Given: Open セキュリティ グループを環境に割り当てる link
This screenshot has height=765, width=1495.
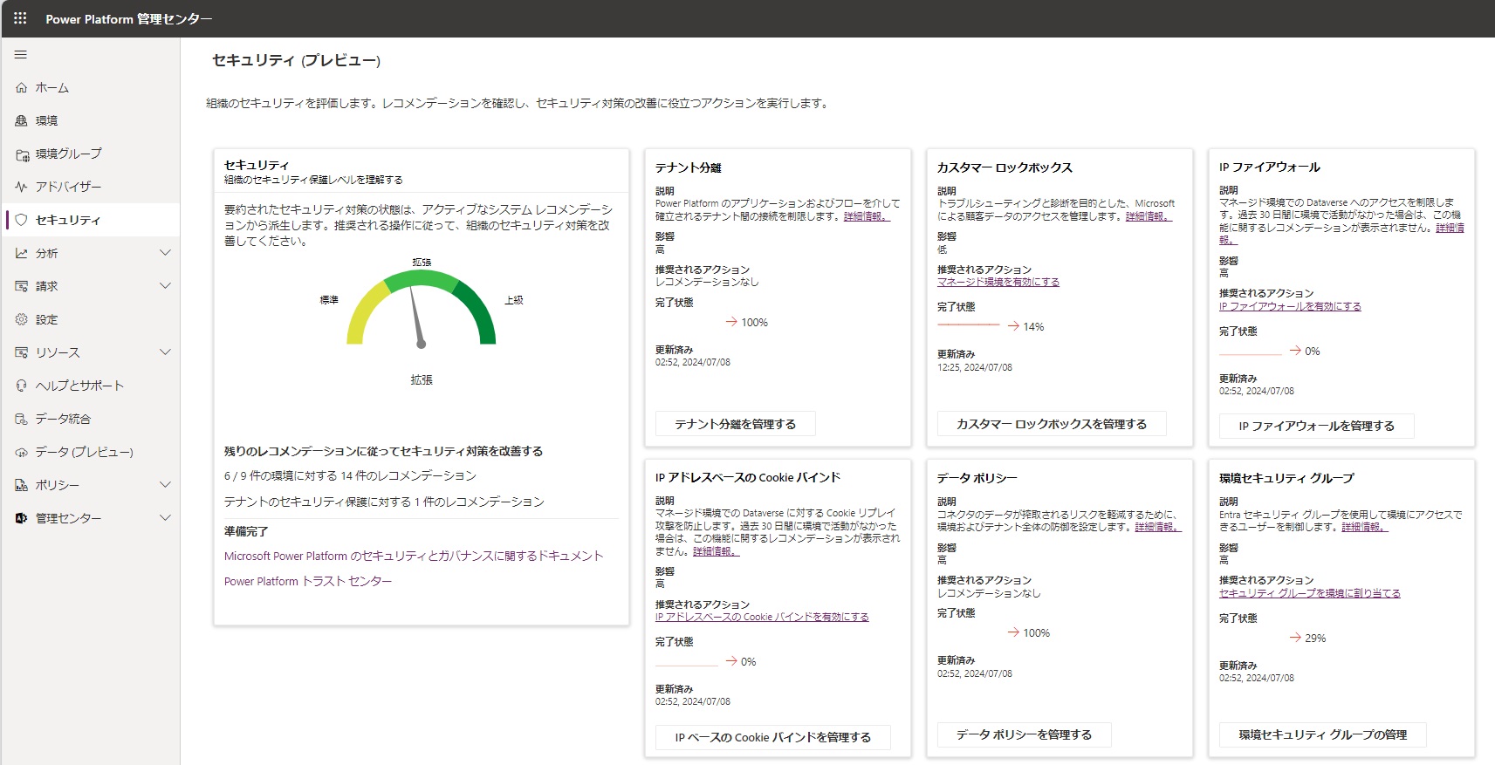Looking at the screenshot, I should [1310, 593].
